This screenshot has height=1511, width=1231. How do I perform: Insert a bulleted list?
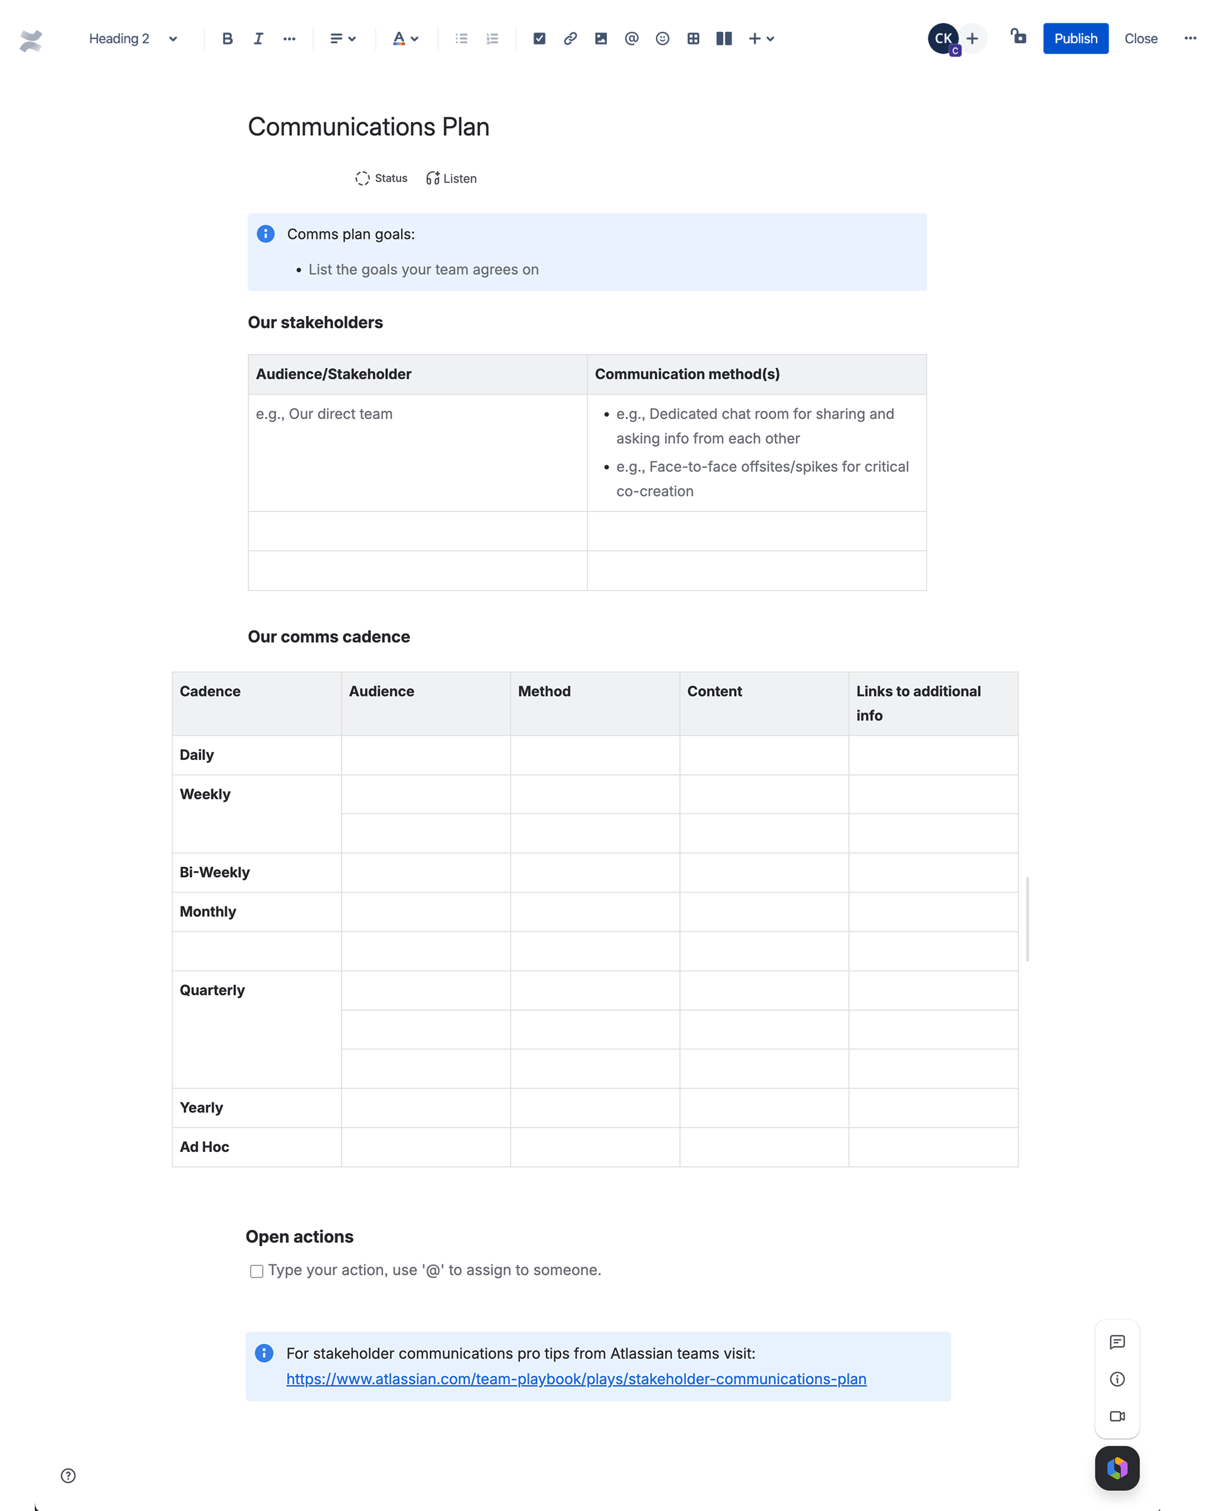[461, 38]
